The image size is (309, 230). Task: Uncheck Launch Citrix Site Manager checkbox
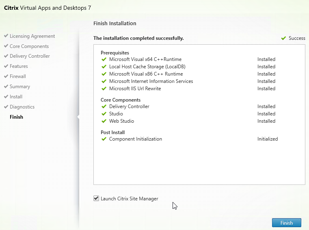tap(96, 198)
